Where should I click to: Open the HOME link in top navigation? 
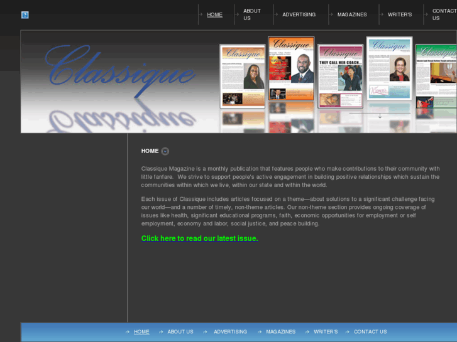(214, 14)
